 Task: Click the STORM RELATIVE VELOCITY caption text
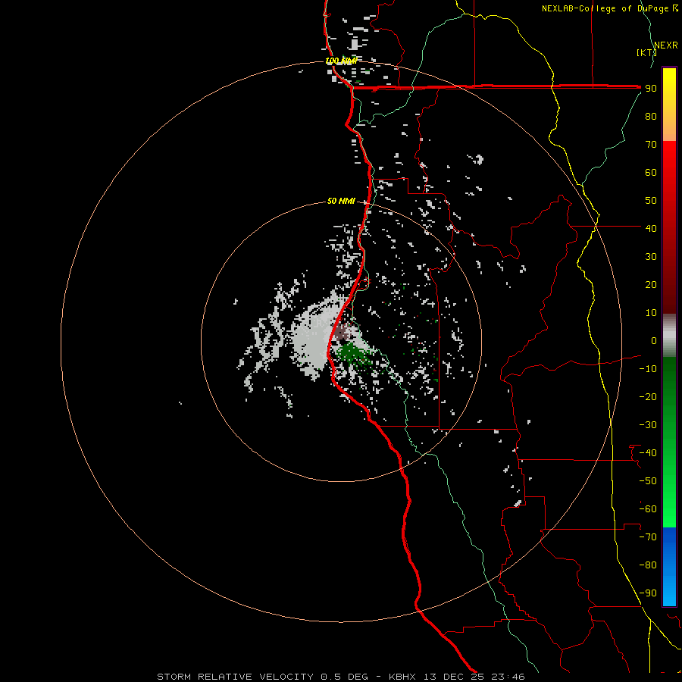click(x=235, y=677)
